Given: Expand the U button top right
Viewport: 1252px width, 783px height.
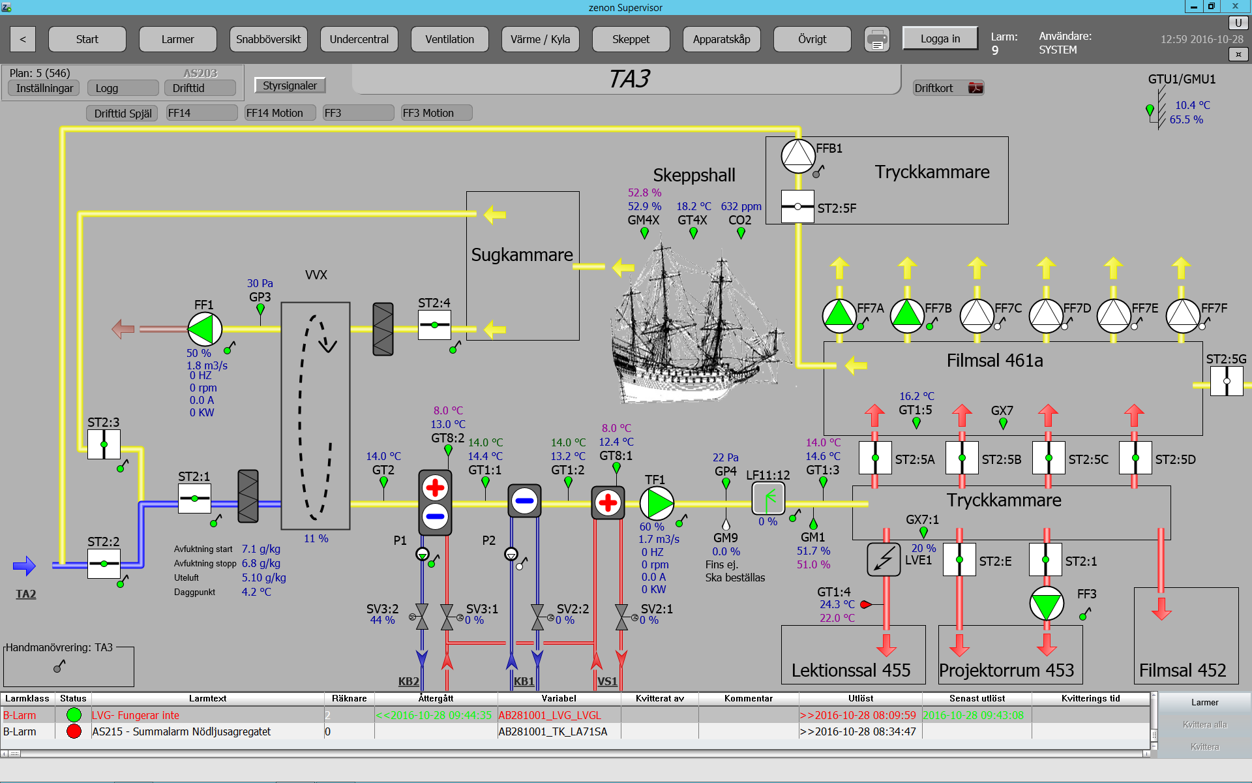Looking at the screenshot, I should tap(1238, 23).
